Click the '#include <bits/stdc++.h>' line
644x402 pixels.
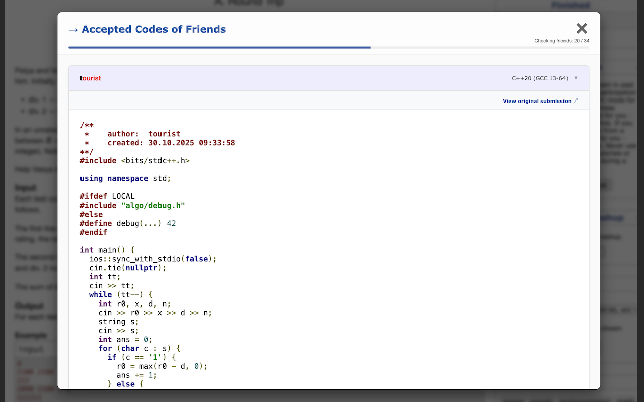click(135, 161)
